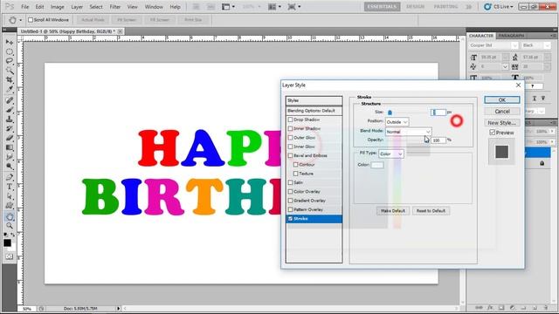This screenshot has width=559, height=314.
Task: Uncheck the Stroke checkbox
Action: click(x=290, y=219)
